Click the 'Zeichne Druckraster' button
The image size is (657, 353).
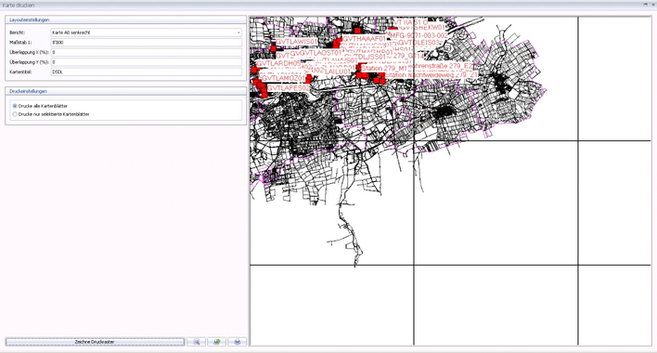(95, 342)
